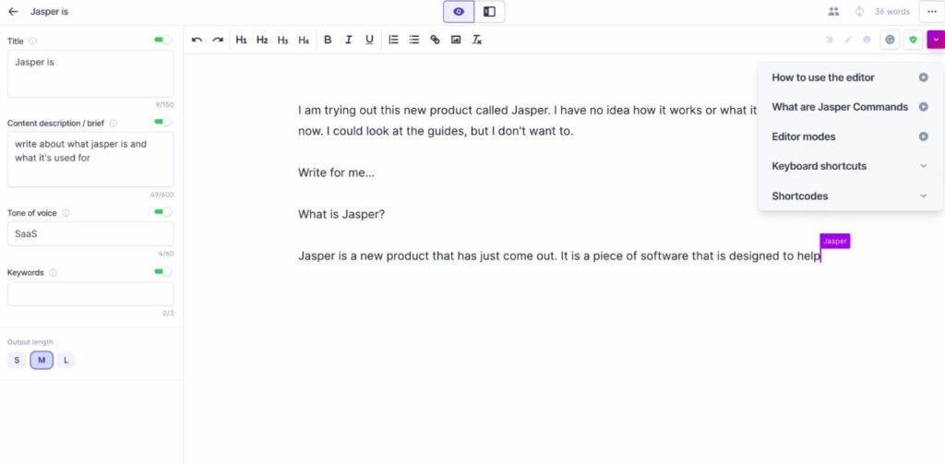
Task: Show Content description info icon
Action: pyautogui.click(x=114, y=123)
